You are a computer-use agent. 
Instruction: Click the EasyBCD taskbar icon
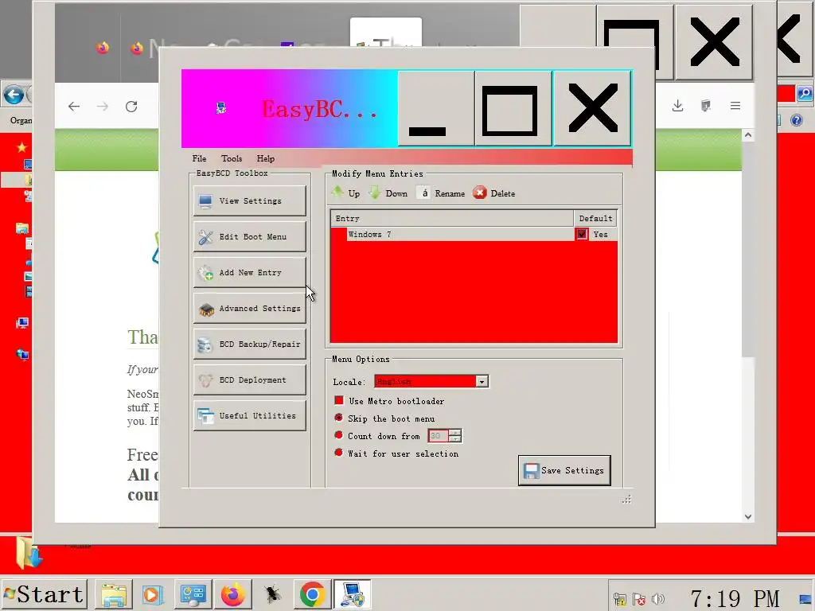tap(352, 595)
